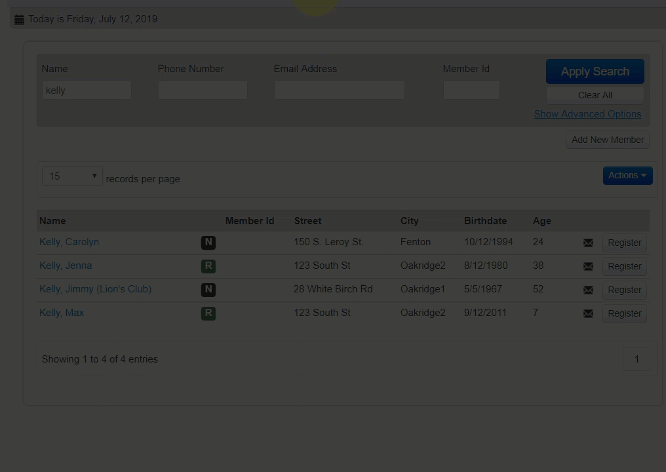Click the R badge beside Kelly, Max
The image size is (666, 472).
click(208, 313)
